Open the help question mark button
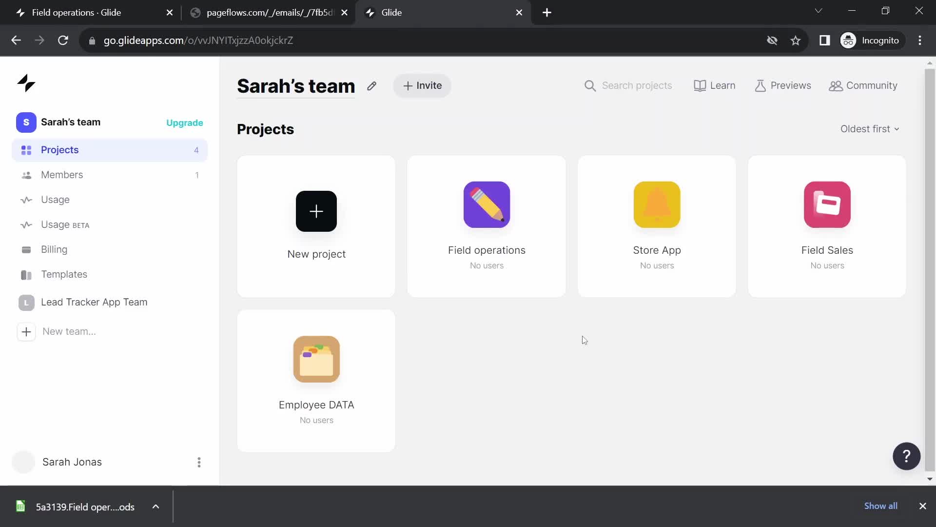This screenshot has width=936, height=527. pyautogui.click(x=906, y=456)
